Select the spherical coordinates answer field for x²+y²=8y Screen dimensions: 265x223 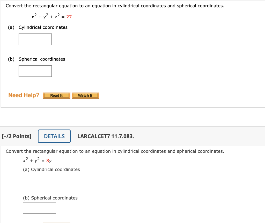tap(39, 207)
